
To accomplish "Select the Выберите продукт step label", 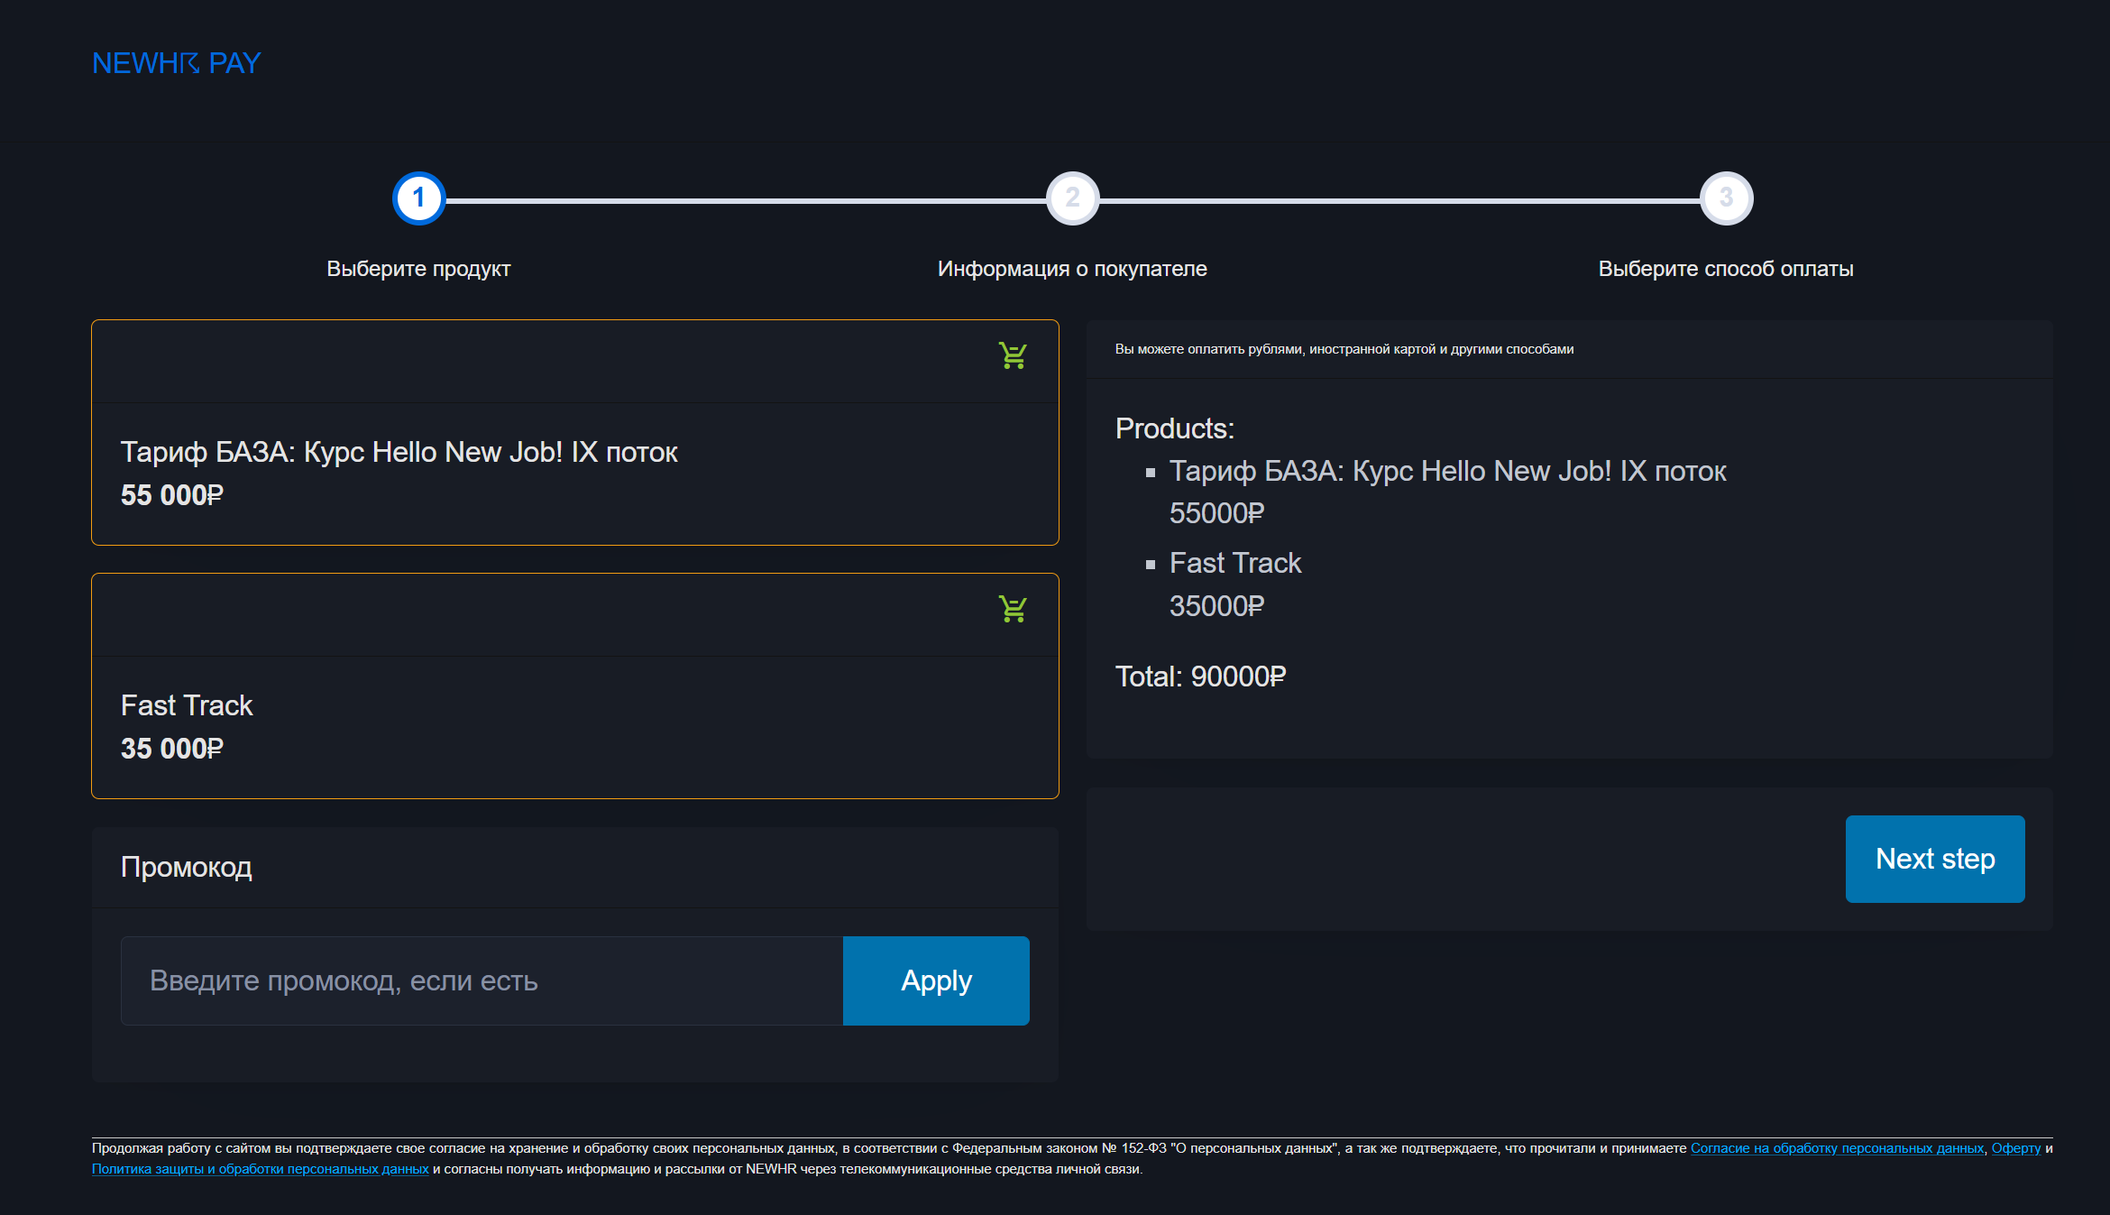I will tap(418, 269).
